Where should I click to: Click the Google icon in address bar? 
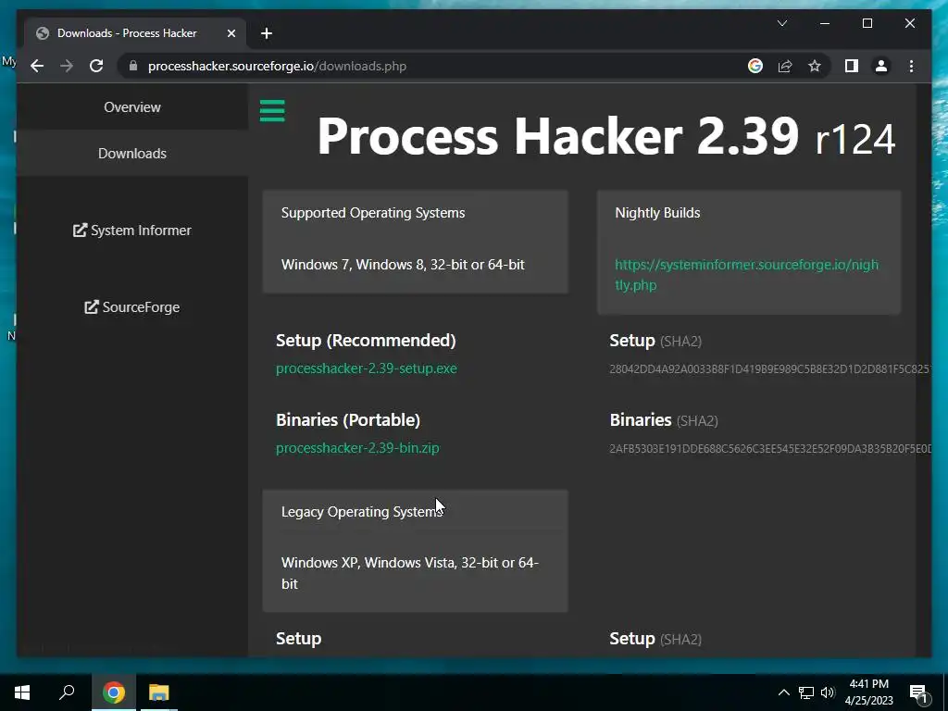pos(755,66)
